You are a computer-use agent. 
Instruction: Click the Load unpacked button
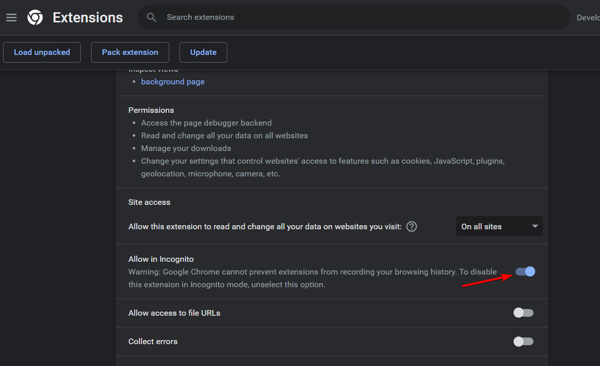(x=42, y=52)
